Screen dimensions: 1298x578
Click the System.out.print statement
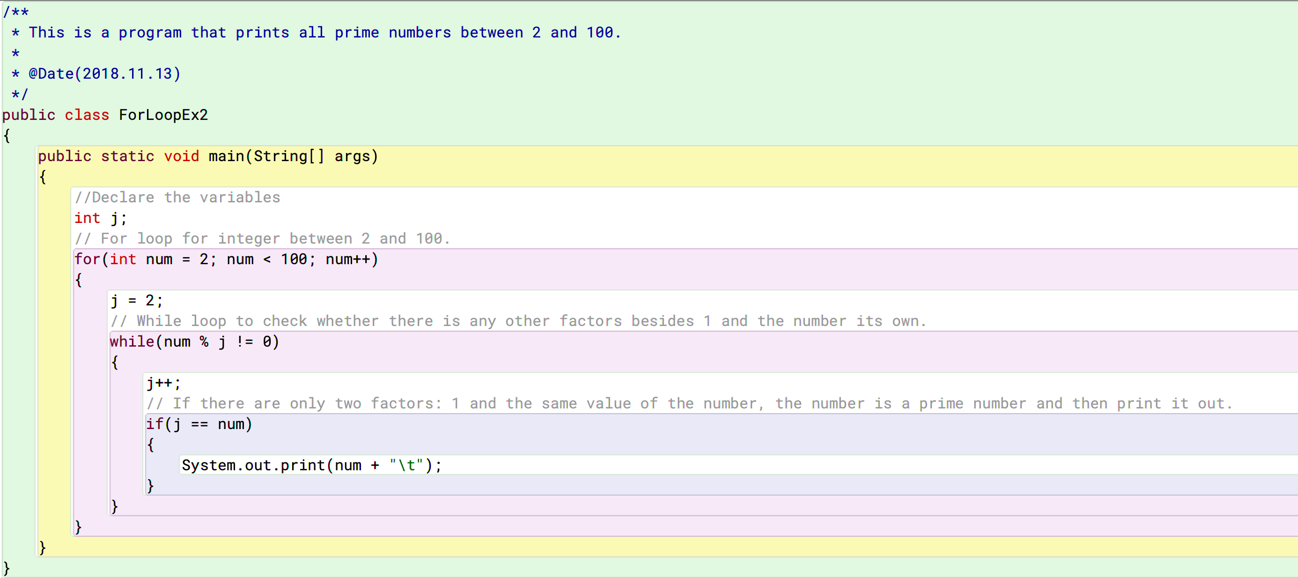click(311, 465)
